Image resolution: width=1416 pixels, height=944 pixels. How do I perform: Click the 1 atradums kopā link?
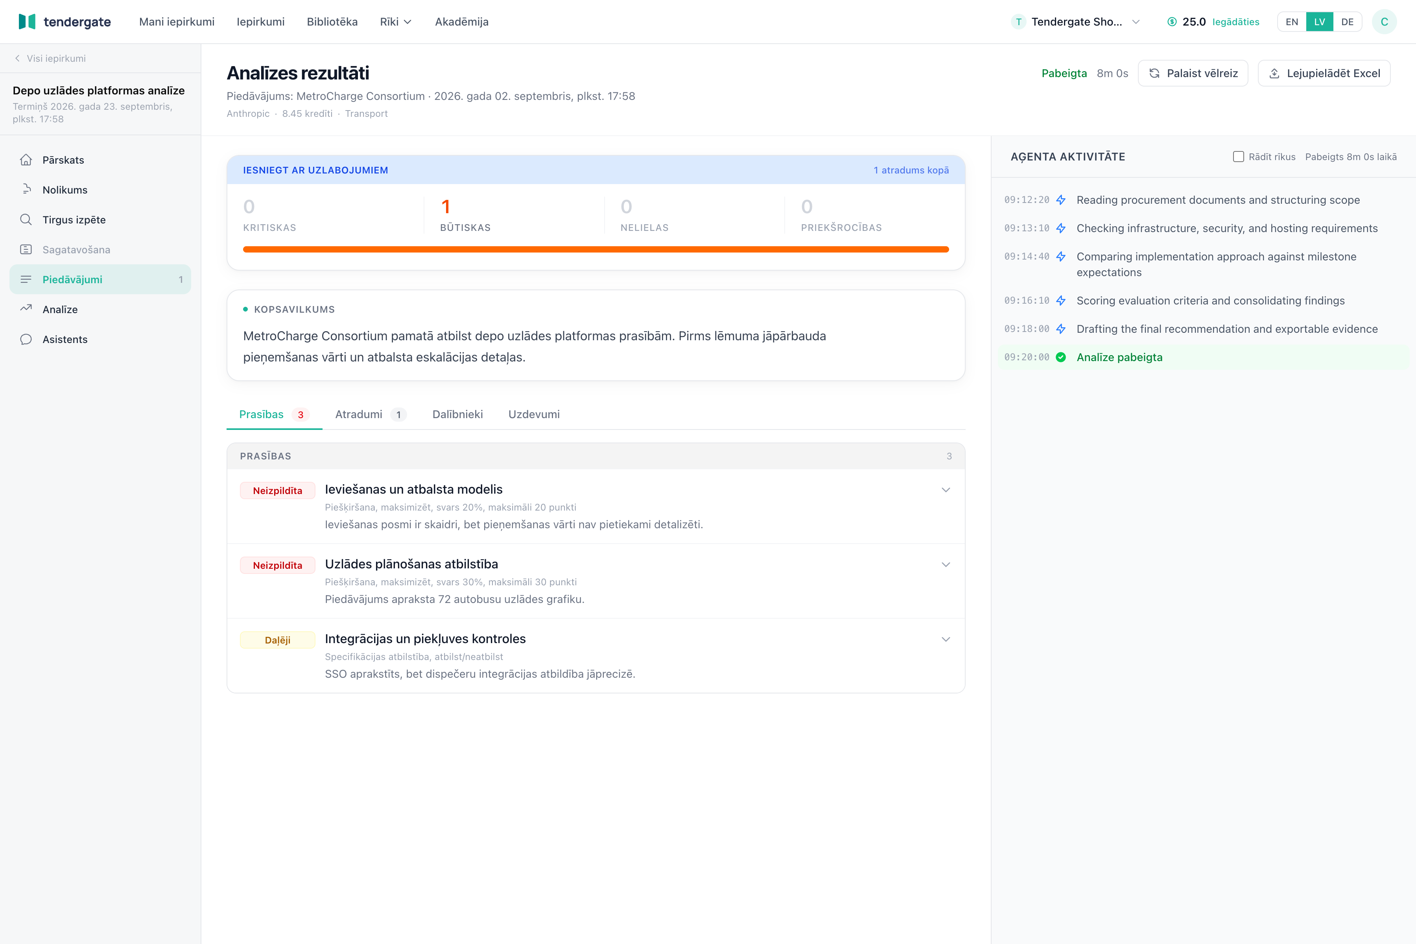pyautogui.click(x=911, y=170)
